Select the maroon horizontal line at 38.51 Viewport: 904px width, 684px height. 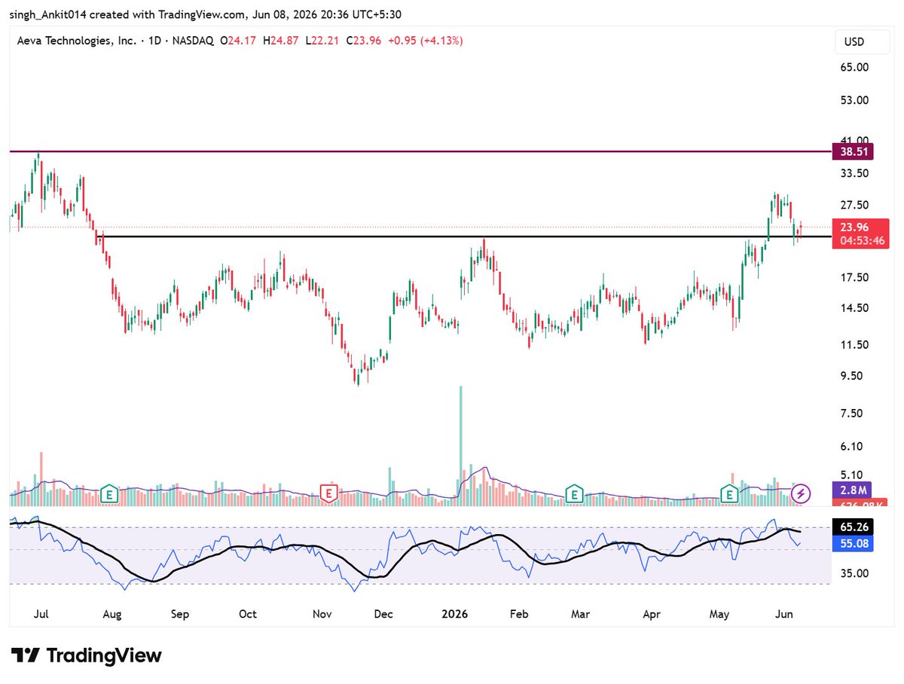click(420, 151)
